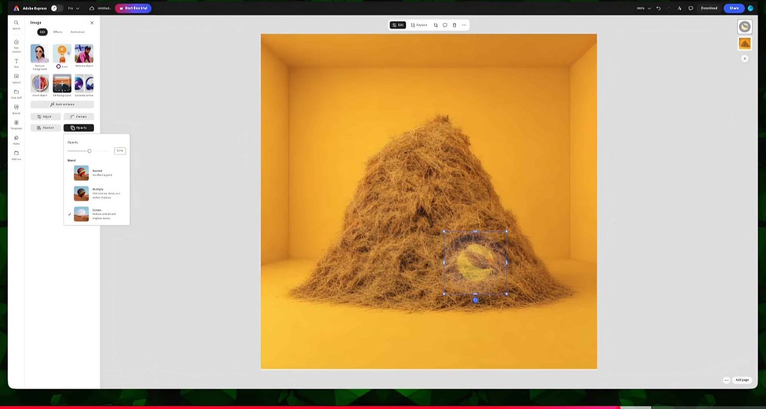766x409 pixels.
Task: Click the Add page button
Action: [x=742, y=380]
